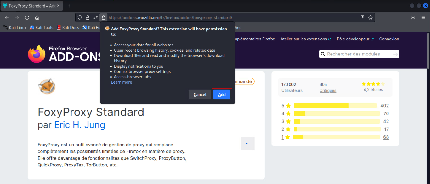Open author Eric H. Jung's profile

click(x=80, y=125)
